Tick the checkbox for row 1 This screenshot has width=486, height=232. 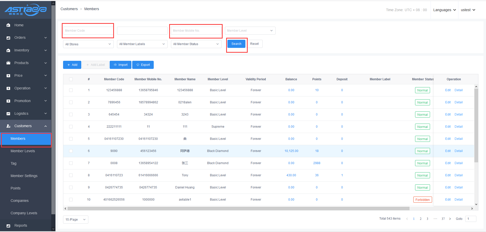click(71, 90)
